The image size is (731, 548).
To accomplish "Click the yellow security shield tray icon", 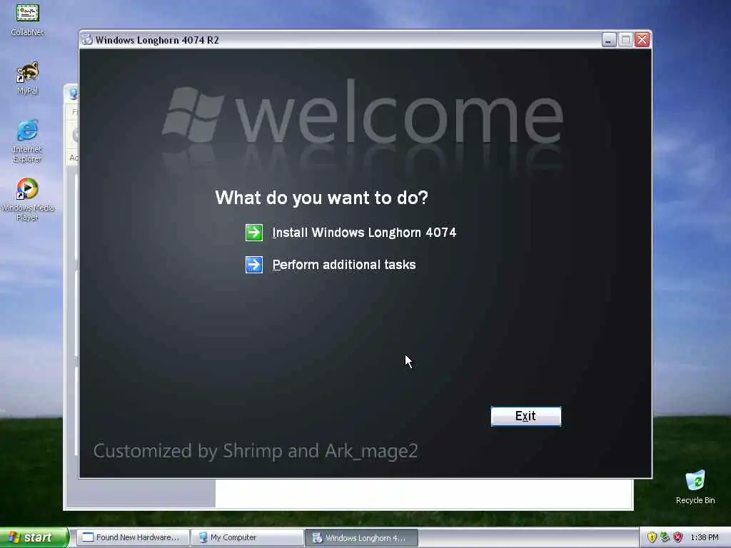I will pos(652,537).
